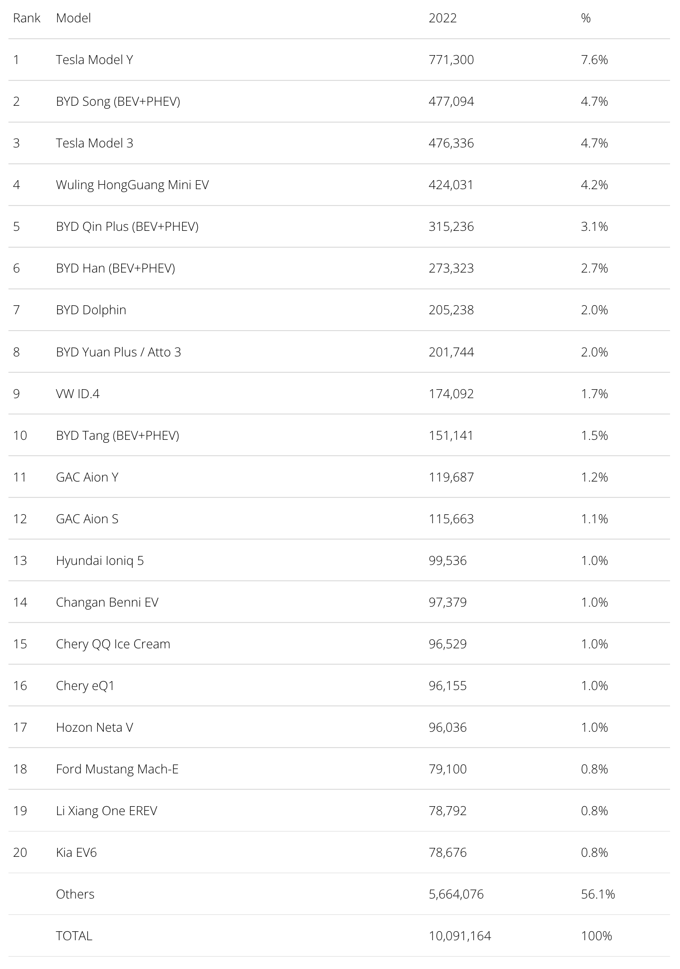This screenshot has width=680, height=969.
Task: Click Hyundai Ioniq 5 model name
Action: coord(100,560)
